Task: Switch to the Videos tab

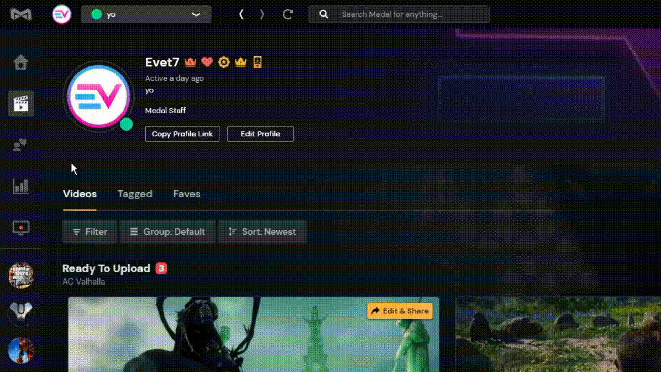Action: click(x=80, y=194)
